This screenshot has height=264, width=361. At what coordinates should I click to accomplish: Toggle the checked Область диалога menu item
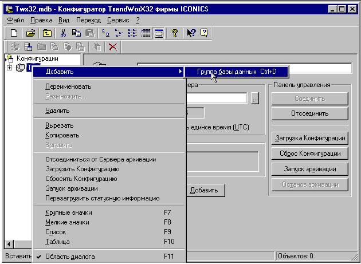pos(109,257)
